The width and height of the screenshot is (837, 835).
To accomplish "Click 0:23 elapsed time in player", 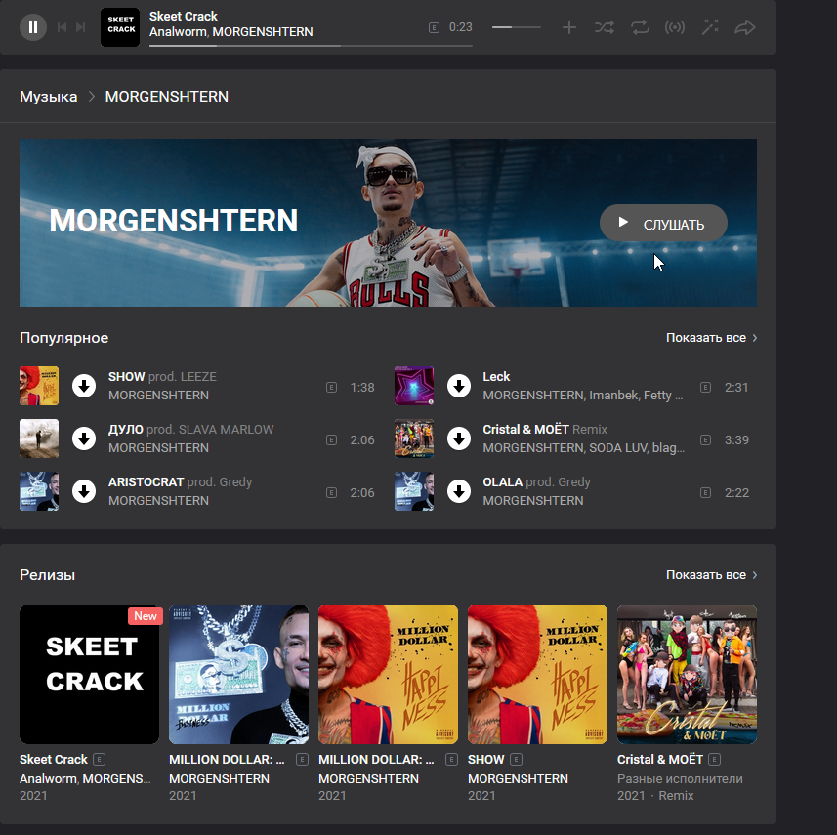I will click(461, 27).
